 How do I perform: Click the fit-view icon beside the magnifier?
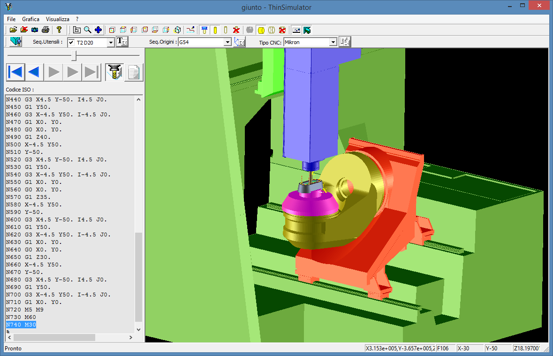pyautogui.click(x=76, y=30)
